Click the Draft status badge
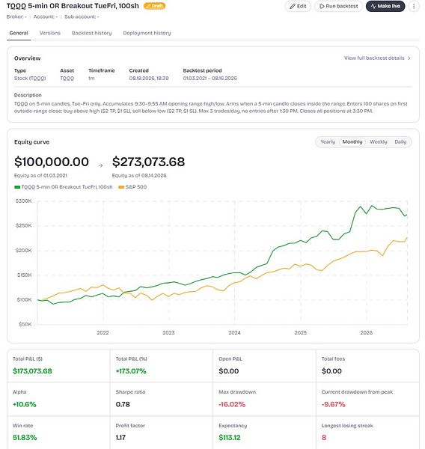Screen dimensions: 425x449 coord(154,6)
